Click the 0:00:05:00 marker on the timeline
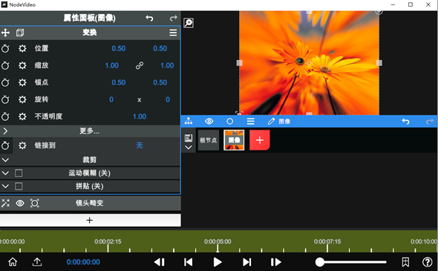 tap(218, 242)
